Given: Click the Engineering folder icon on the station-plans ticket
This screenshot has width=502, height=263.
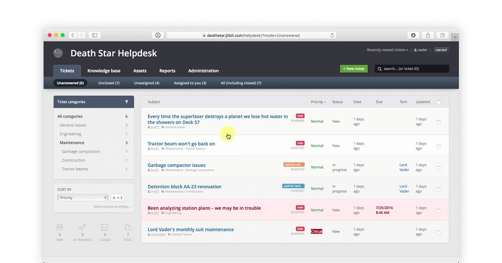Looking at the screenshot, I should pos(163,213).
